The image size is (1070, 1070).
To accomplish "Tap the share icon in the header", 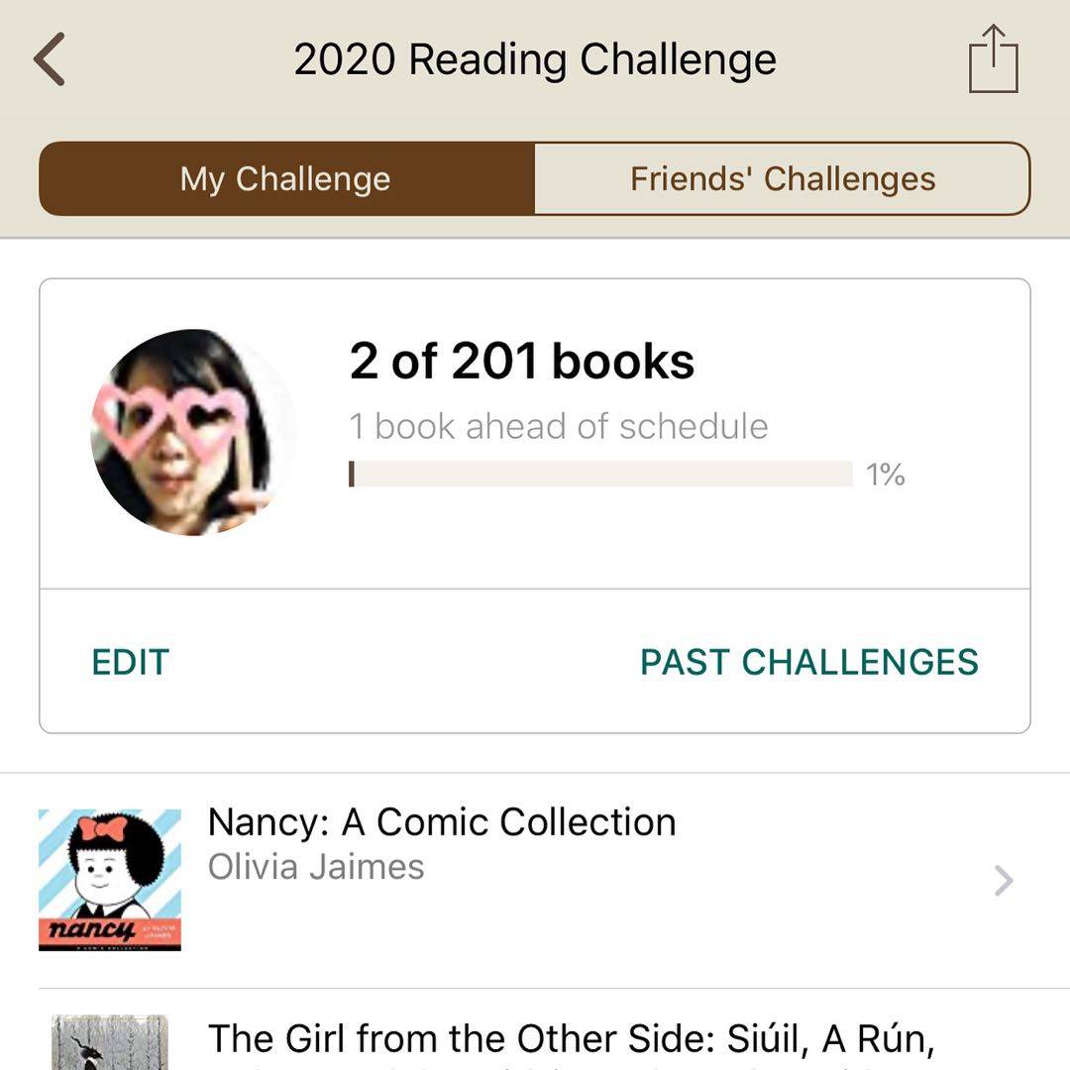I will 993,59.
